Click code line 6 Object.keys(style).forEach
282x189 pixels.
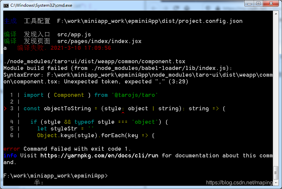tap(96, 135)
